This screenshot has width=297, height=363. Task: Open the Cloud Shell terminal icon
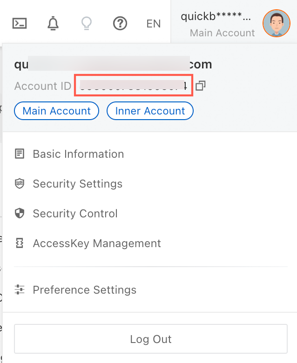[x=19, y=23]
